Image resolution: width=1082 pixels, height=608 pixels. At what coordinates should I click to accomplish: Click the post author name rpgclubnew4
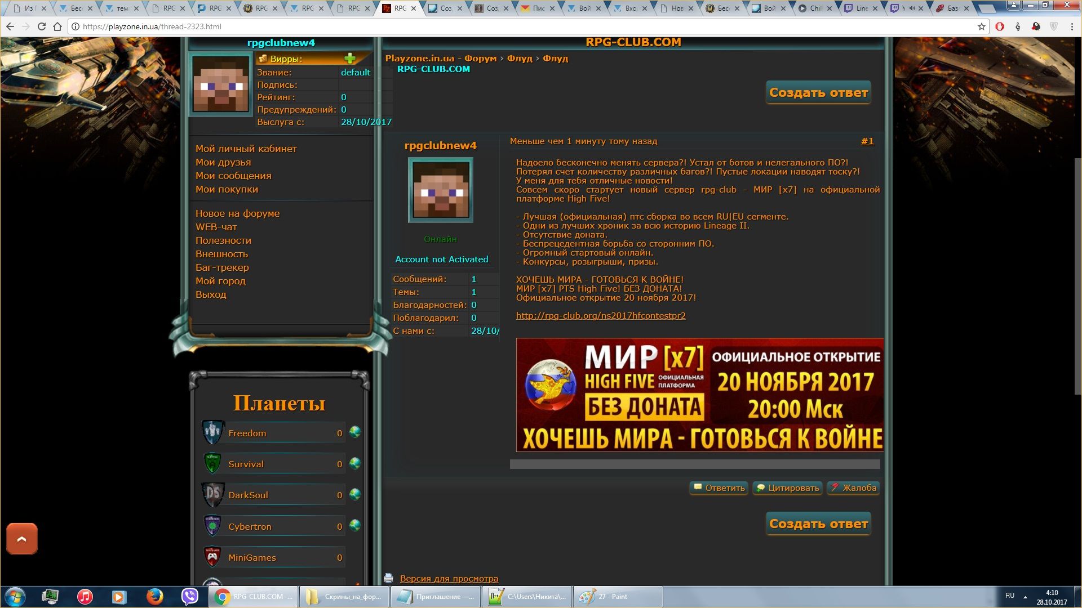[x=440, y=146]
